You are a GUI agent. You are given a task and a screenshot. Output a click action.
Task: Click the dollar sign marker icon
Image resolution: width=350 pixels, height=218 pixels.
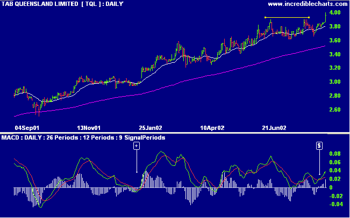tap(319, 146)
